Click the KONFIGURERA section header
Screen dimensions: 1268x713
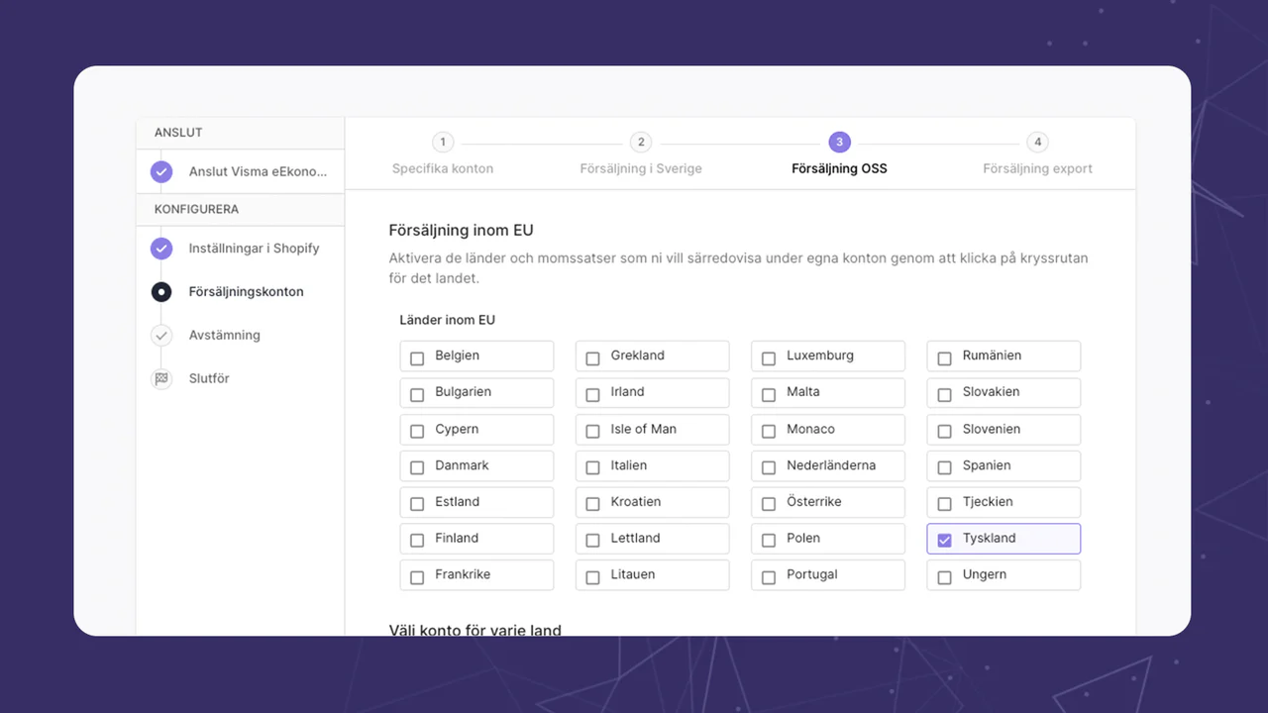point(196,209)
